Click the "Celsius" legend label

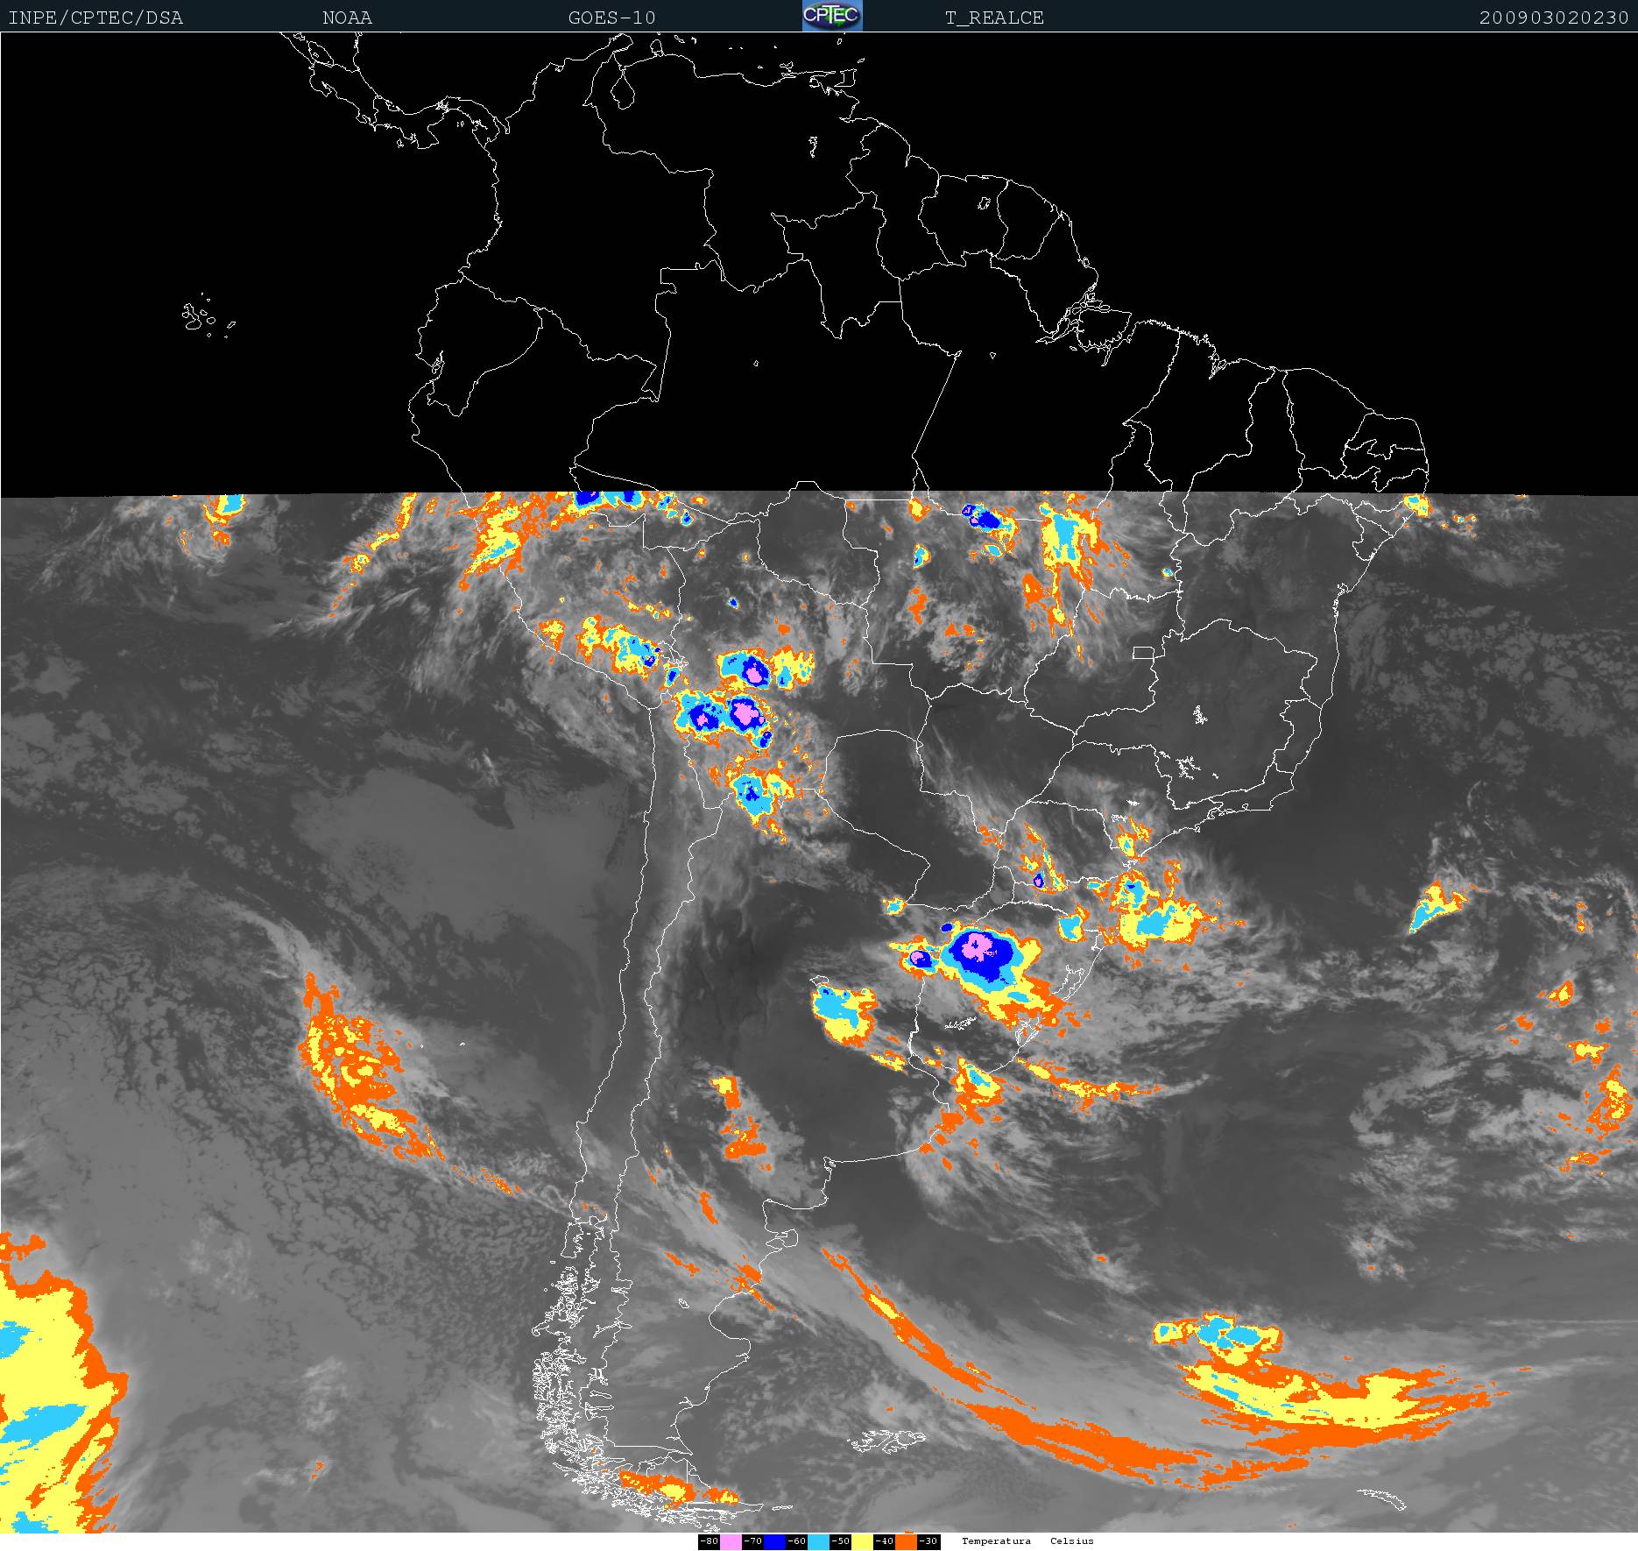pyautogui.click(x=1072, y=1541)
